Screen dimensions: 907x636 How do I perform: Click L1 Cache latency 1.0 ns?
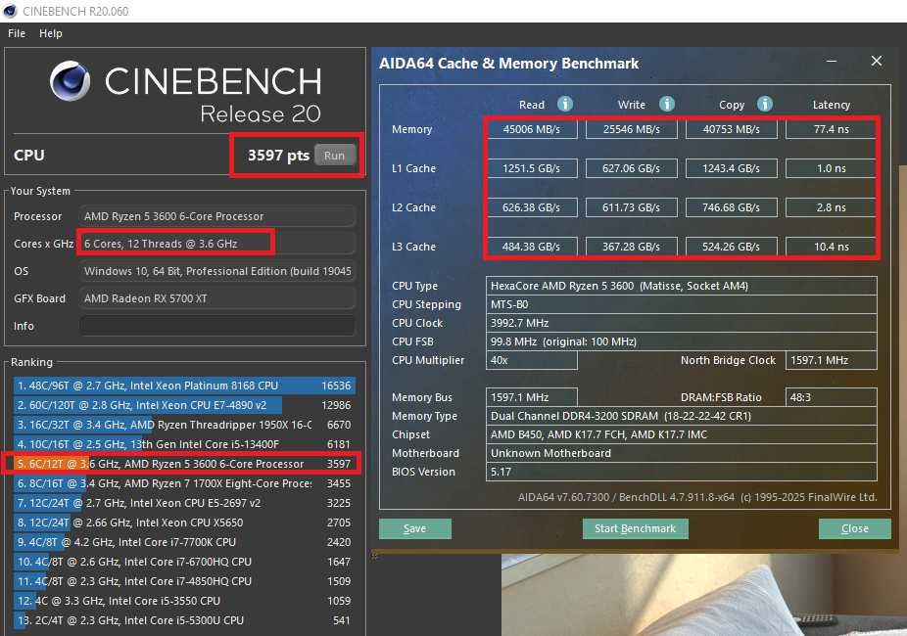click(832, 168)
